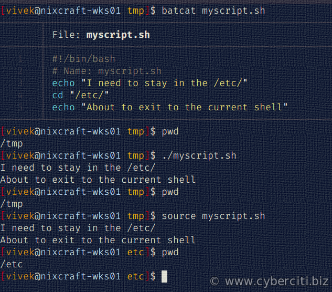
Task: Click the '# Name: myscript.sh' comment line
Action: (x=107, y=71)
